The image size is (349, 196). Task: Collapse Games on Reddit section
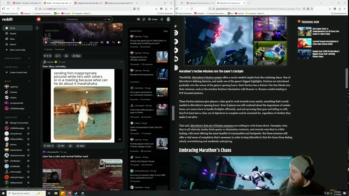click(29, 58)
